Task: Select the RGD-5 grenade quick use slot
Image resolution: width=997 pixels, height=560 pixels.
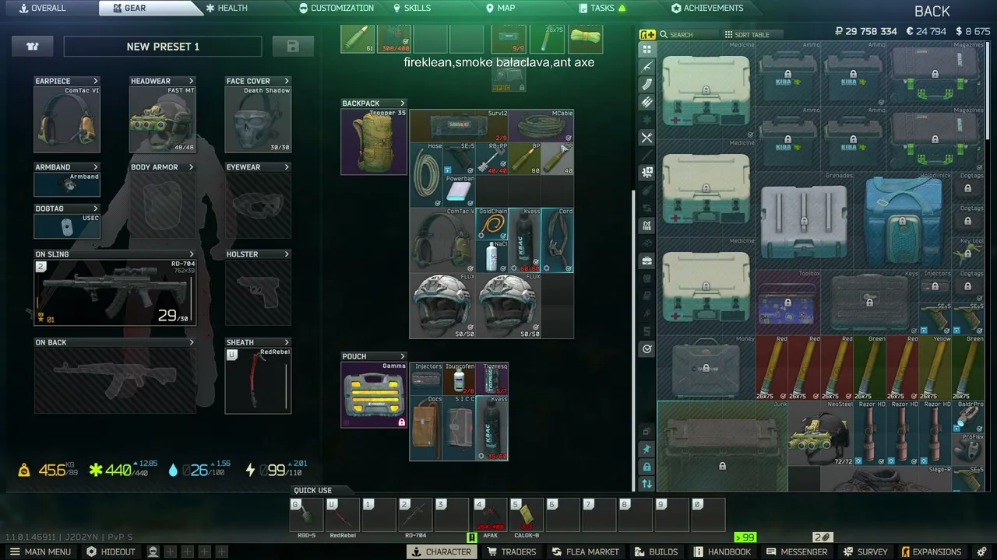Action: tap(306, 515)
